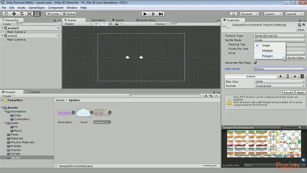Click the Hierarchy search field

(37, 24)
